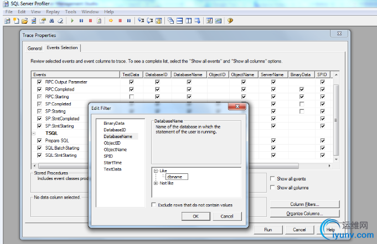377x244 pixels.
Task: Toggle the RPC:Completed BinaryData checkbox
Action: 302,89
